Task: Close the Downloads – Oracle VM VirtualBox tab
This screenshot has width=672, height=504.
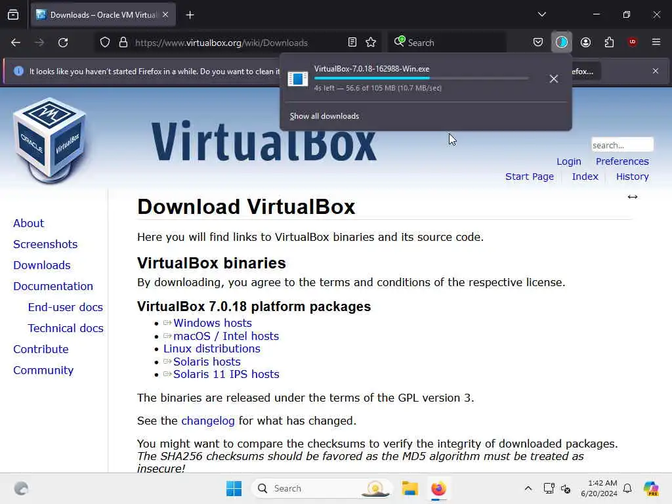Action: pyautogui.click(x=165, y=14)
